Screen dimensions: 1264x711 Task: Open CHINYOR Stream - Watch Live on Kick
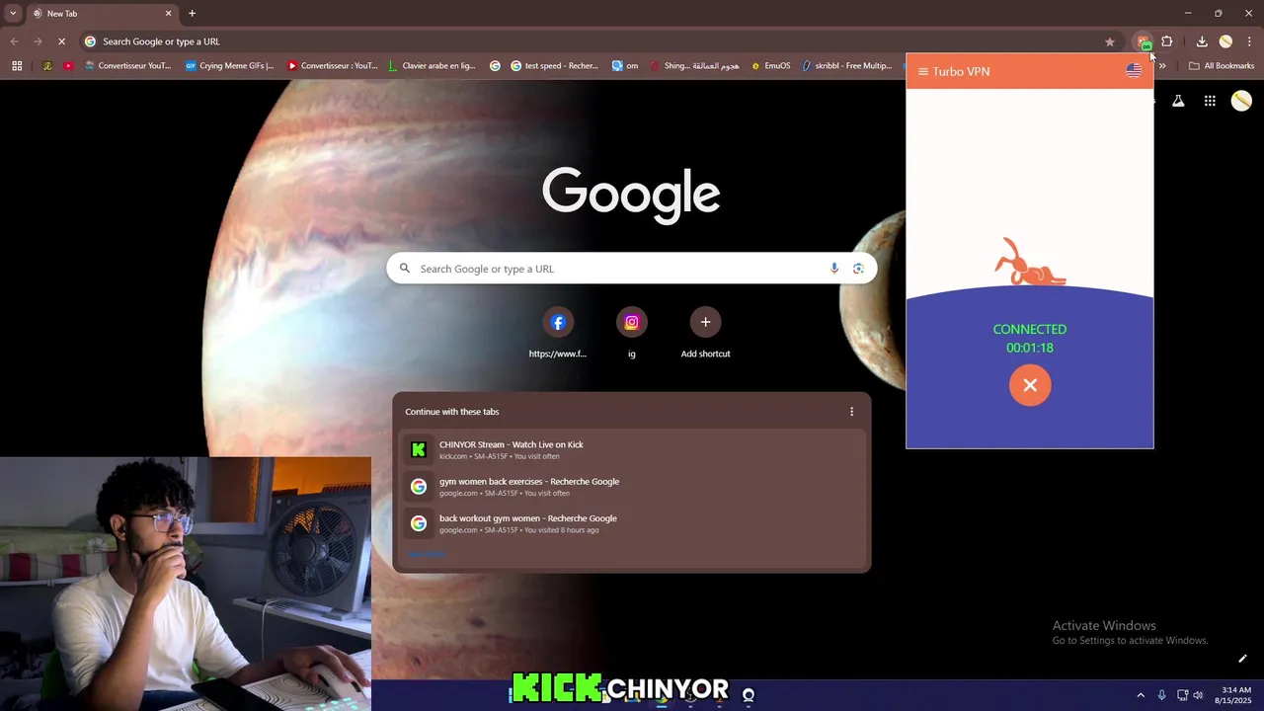(x=632, y=449)
